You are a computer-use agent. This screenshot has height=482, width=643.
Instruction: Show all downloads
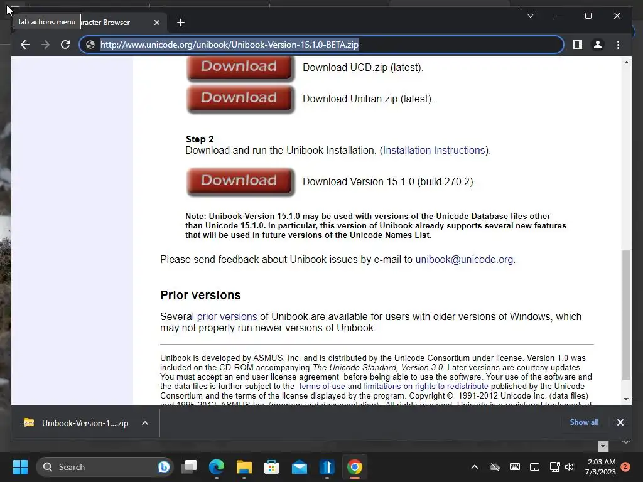tap(584, 422)
